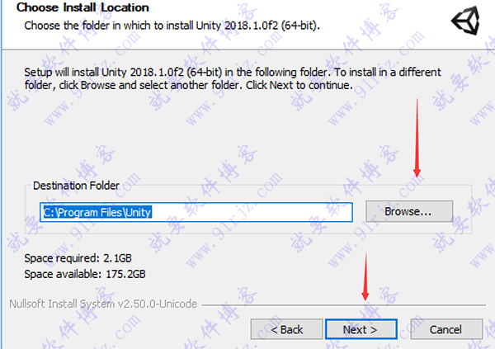Click the Choose Install Location heading
The height and width of the screenshot is (349, 495).
coord(82,7)
